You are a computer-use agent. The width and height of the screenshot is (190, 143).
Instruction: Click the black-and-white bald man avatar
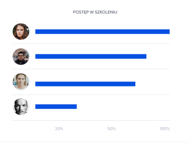pos(21,107)
